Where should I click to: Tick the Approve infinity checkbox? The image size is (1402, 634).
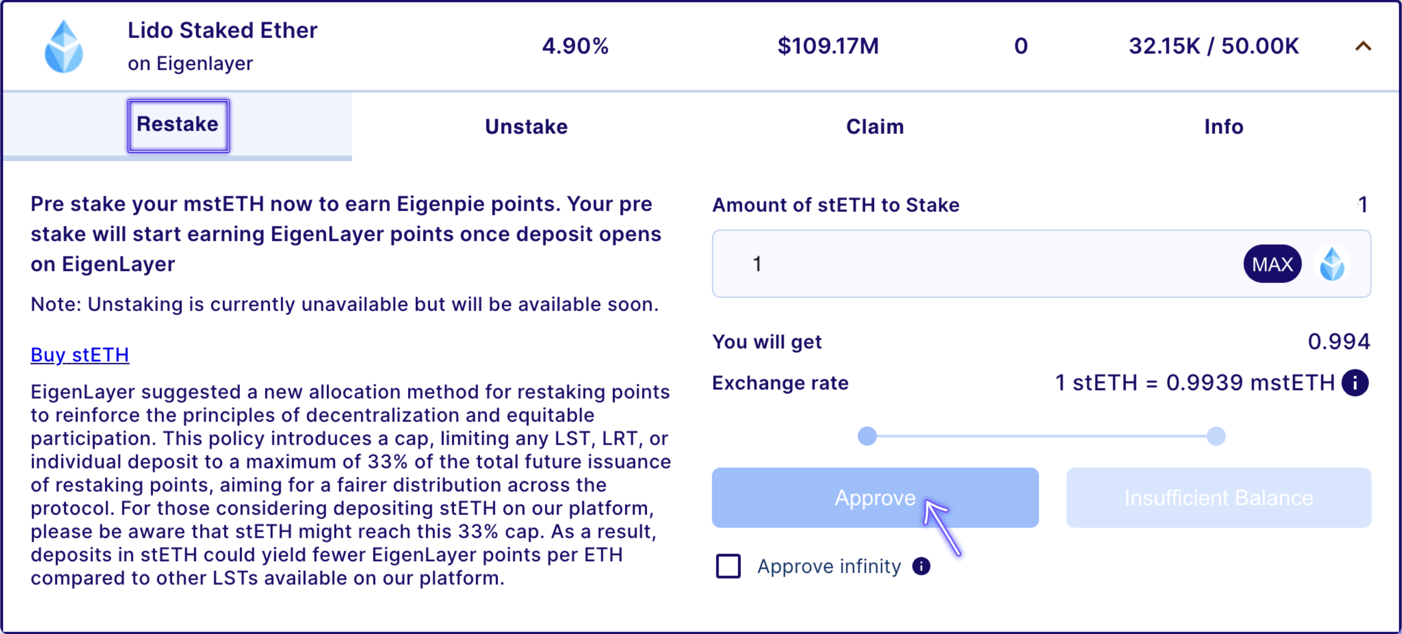727,566
